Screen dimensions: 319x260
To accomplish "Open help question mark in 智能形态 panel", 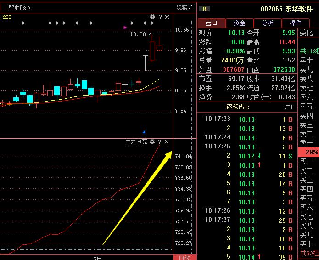I will pos(160,17).
